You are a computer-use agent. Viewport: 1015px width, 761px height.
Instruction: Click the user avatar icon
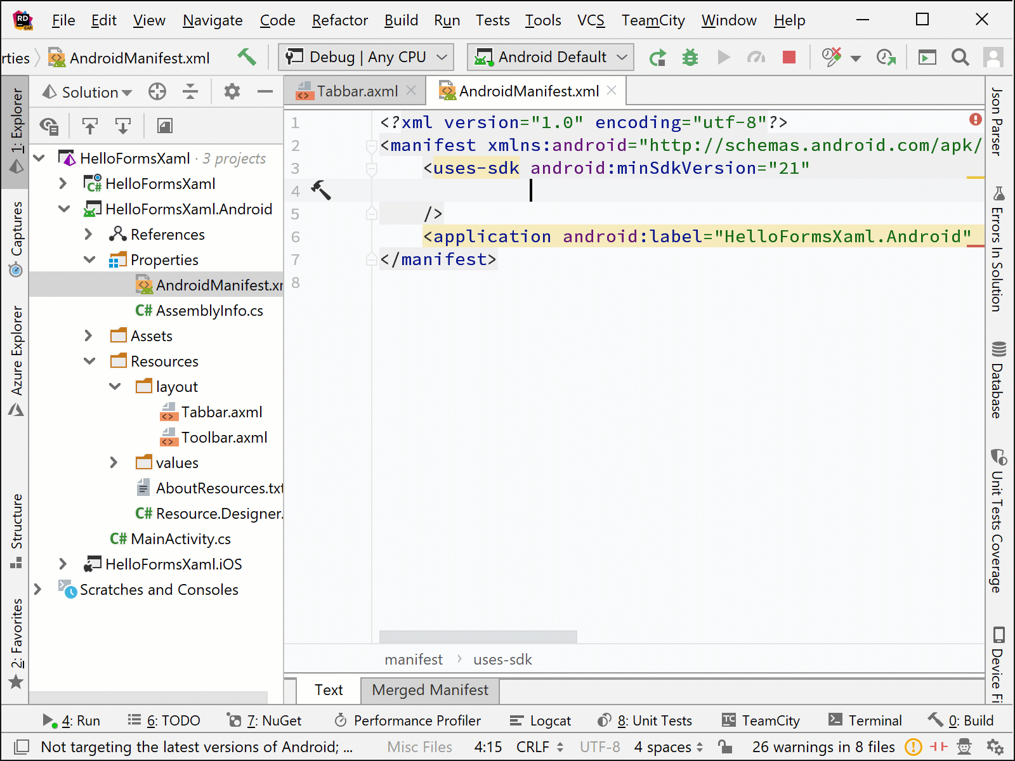(993, 58)
